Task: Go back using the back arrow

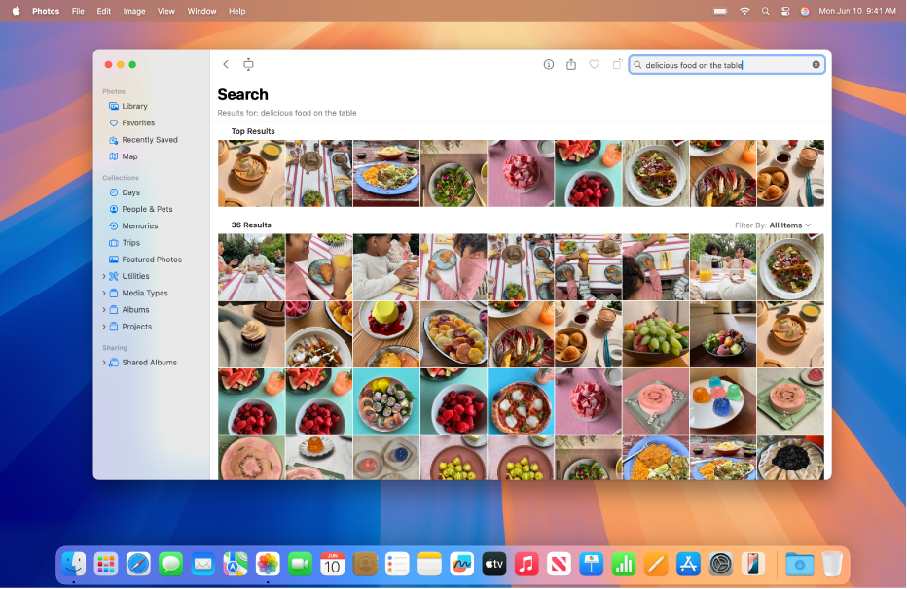Action: pos(226,64)
